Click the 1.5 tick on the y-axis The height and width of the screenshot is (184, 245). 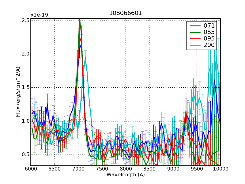pyautogui.click(x=24, y=87)
